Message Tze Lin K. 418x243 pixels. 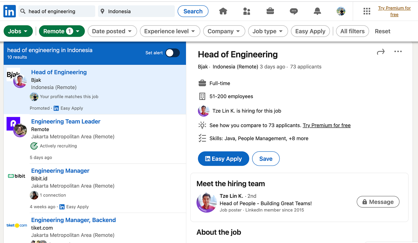tap(378, 202)
